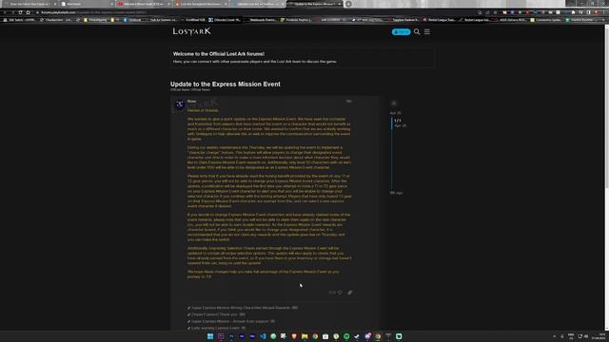Screen dimensions: 609x342
Task: Like the post with the heart icon
Action: click(340, 293)
